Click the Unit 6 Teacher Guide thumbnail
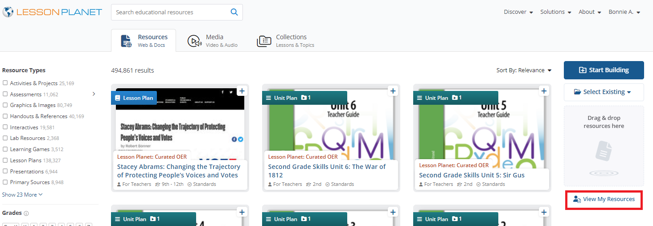This screenshot has width=653, height=226. 331,125
